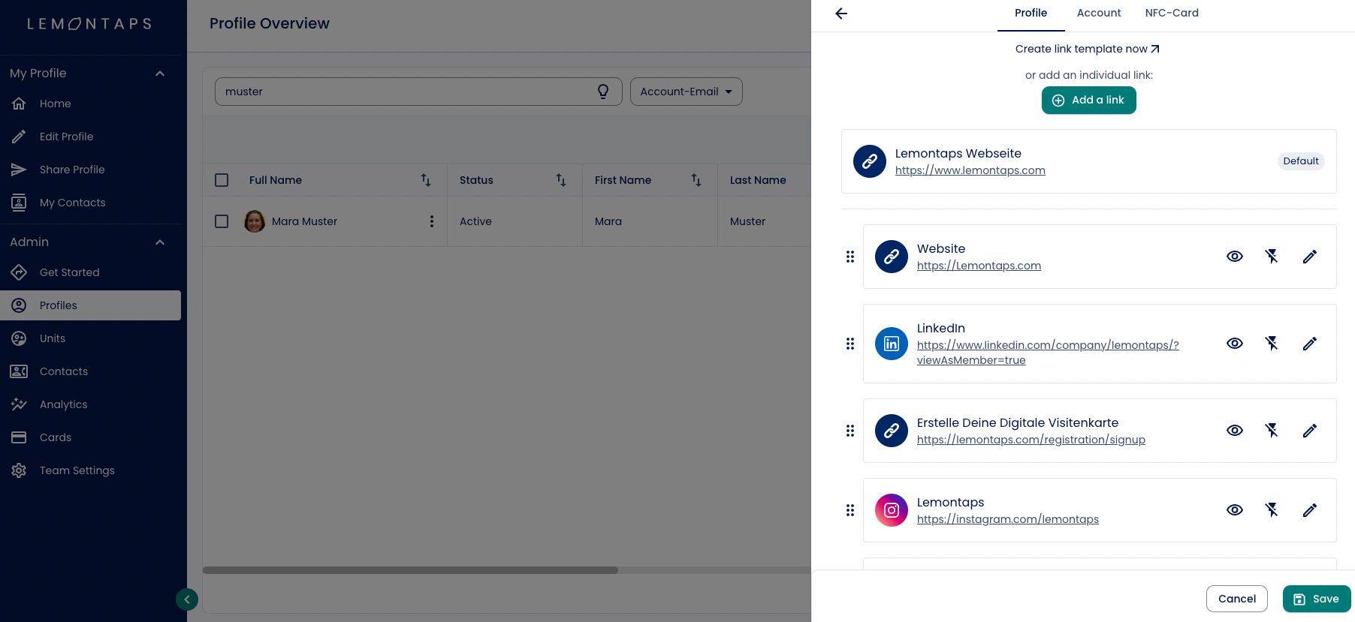Collapse the My Profile section
The width and height of the screenshot is (1355, 622).
[160, 74]
